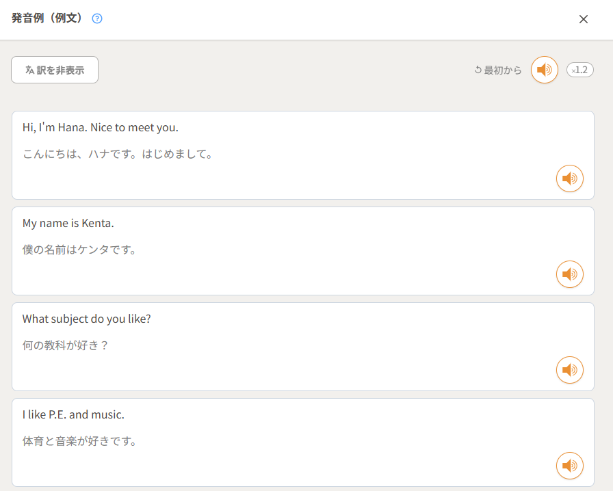Select the sentence "What subject do you like?"
Screen dimensions: 613x491
87,319
